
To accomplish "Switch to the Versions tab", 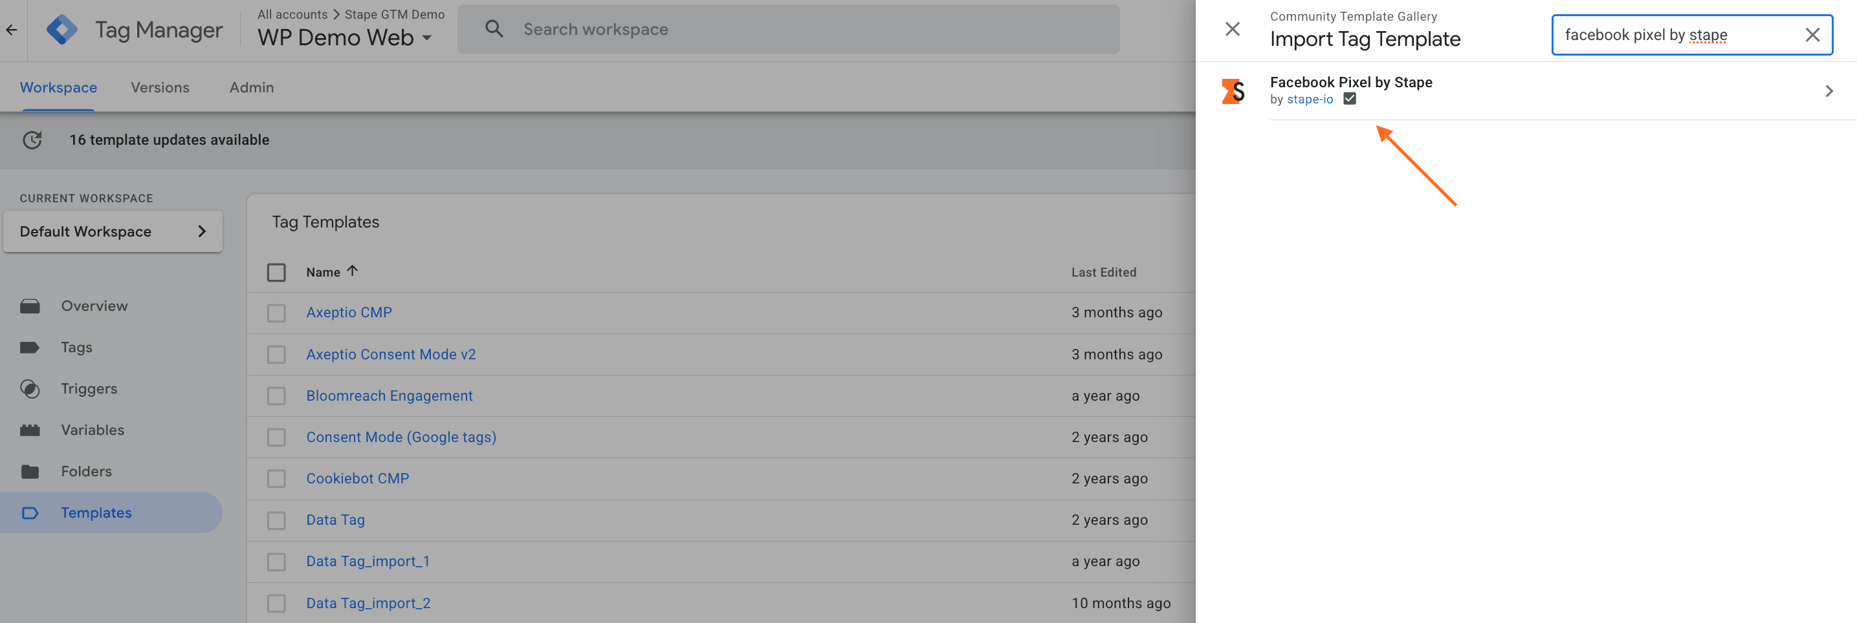I will click(x=160, y=87).
